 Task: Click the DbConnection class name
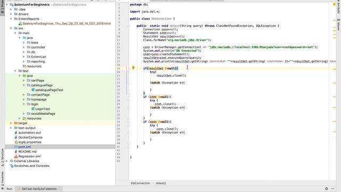[x=161, y=19]
